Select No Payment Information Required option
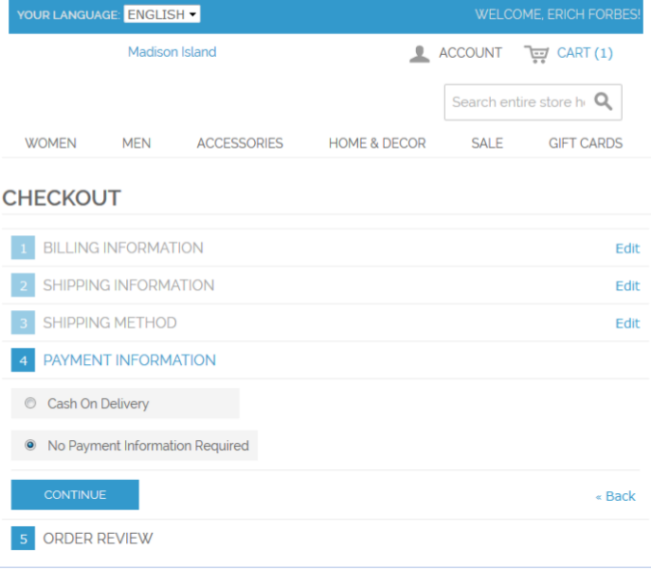 (x=30, y=445)
